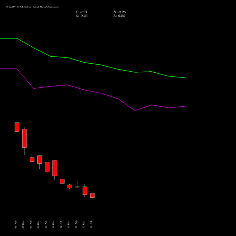Click the '10 Feb' date axis label
The height and width of the screenshot is (236, 236).
point(46,224)
